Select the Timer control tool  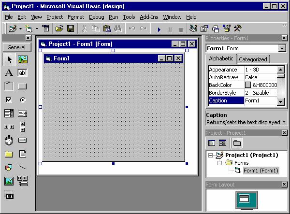(x=9, y=141)
